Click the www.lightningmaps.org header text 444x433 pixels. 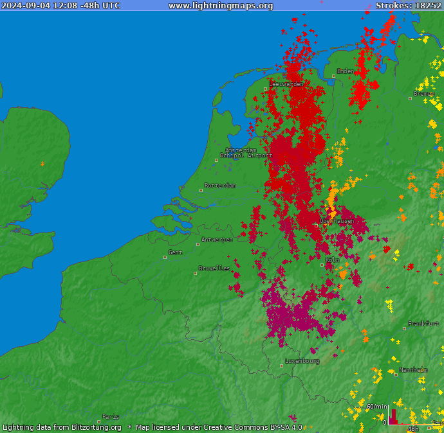(221, 6)
